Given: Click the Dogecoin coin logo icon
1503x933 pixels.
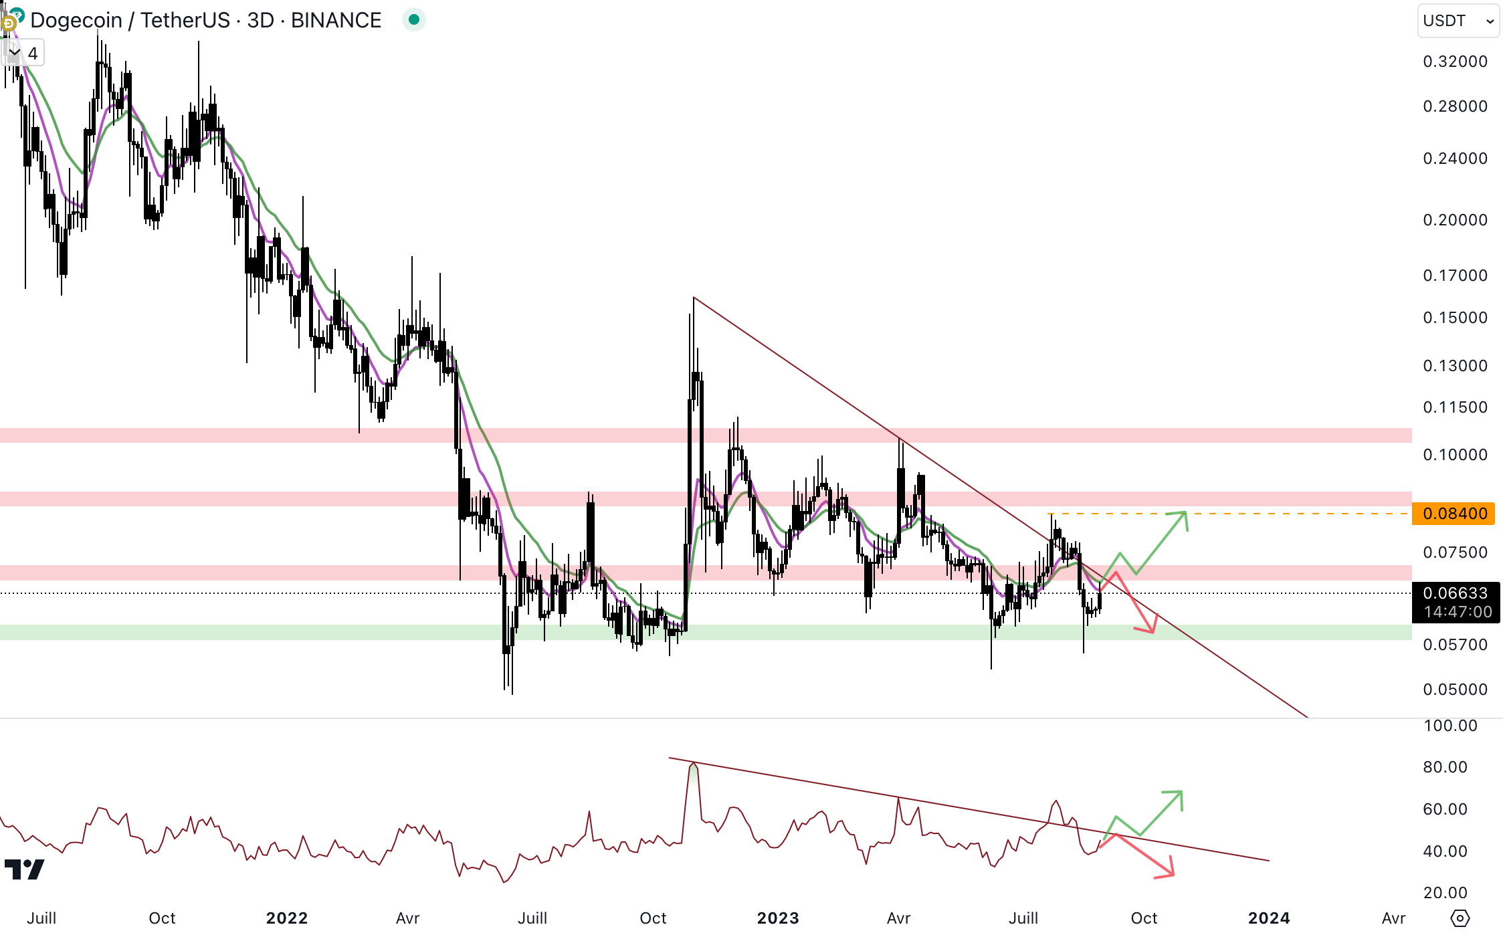Looking at the screenshot, I should tap(9, 24).
